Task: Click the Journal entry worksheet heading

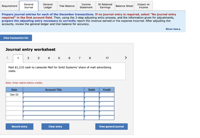Action: pos(30,49)
